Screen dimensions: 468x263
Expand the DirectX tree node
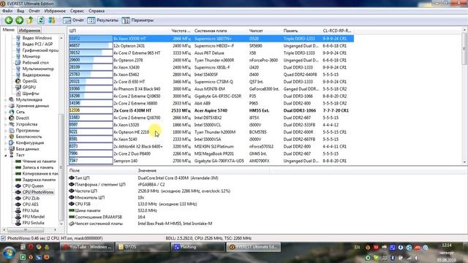5,118
